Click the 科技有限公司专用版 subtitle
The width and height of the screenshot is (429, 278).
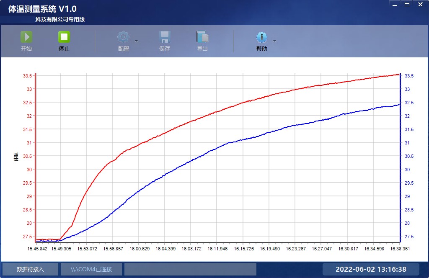pyautogui.click(x=60, y=19)
